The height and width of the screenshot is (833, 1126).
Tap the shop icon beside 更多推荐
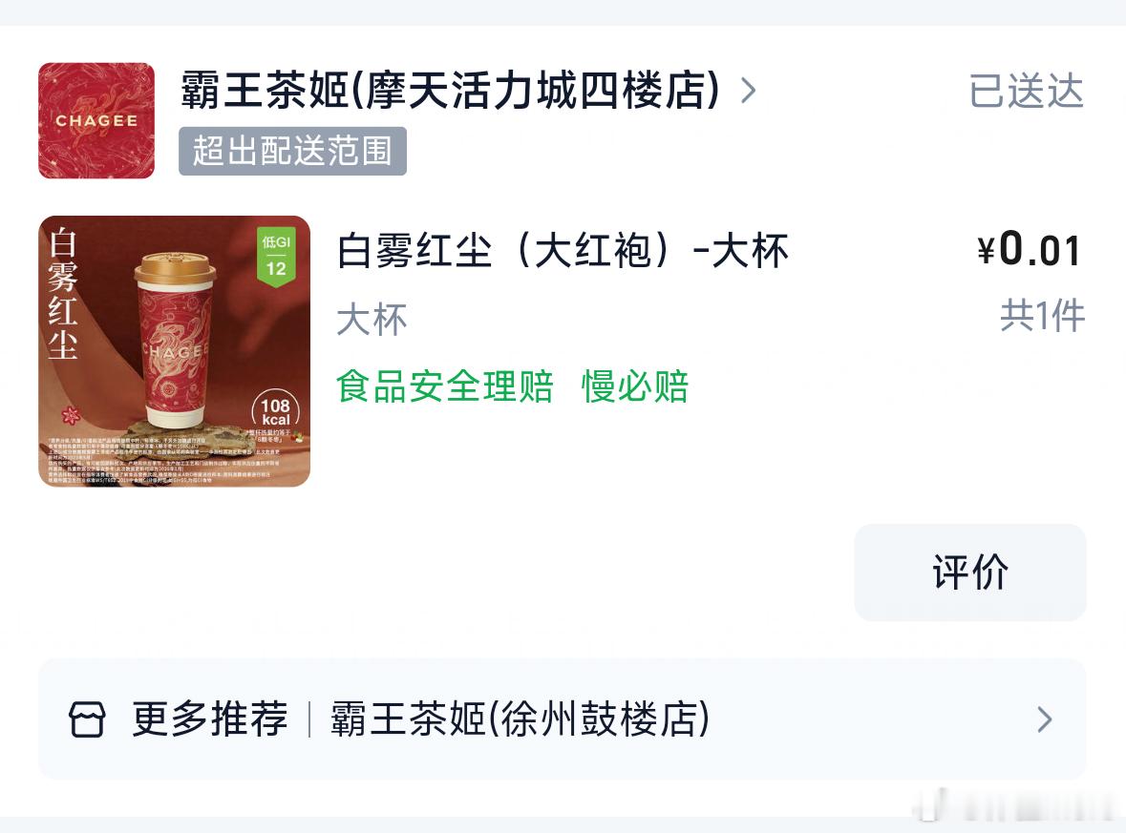tap(87, 718)
